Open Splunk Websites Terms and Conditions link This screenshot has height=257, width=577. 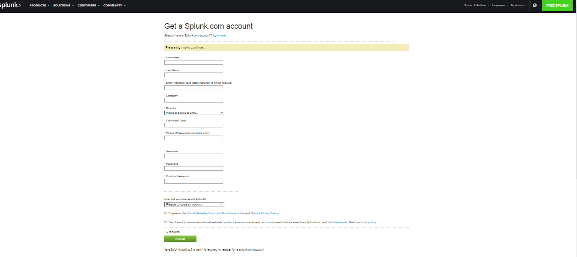pos(215,213)
